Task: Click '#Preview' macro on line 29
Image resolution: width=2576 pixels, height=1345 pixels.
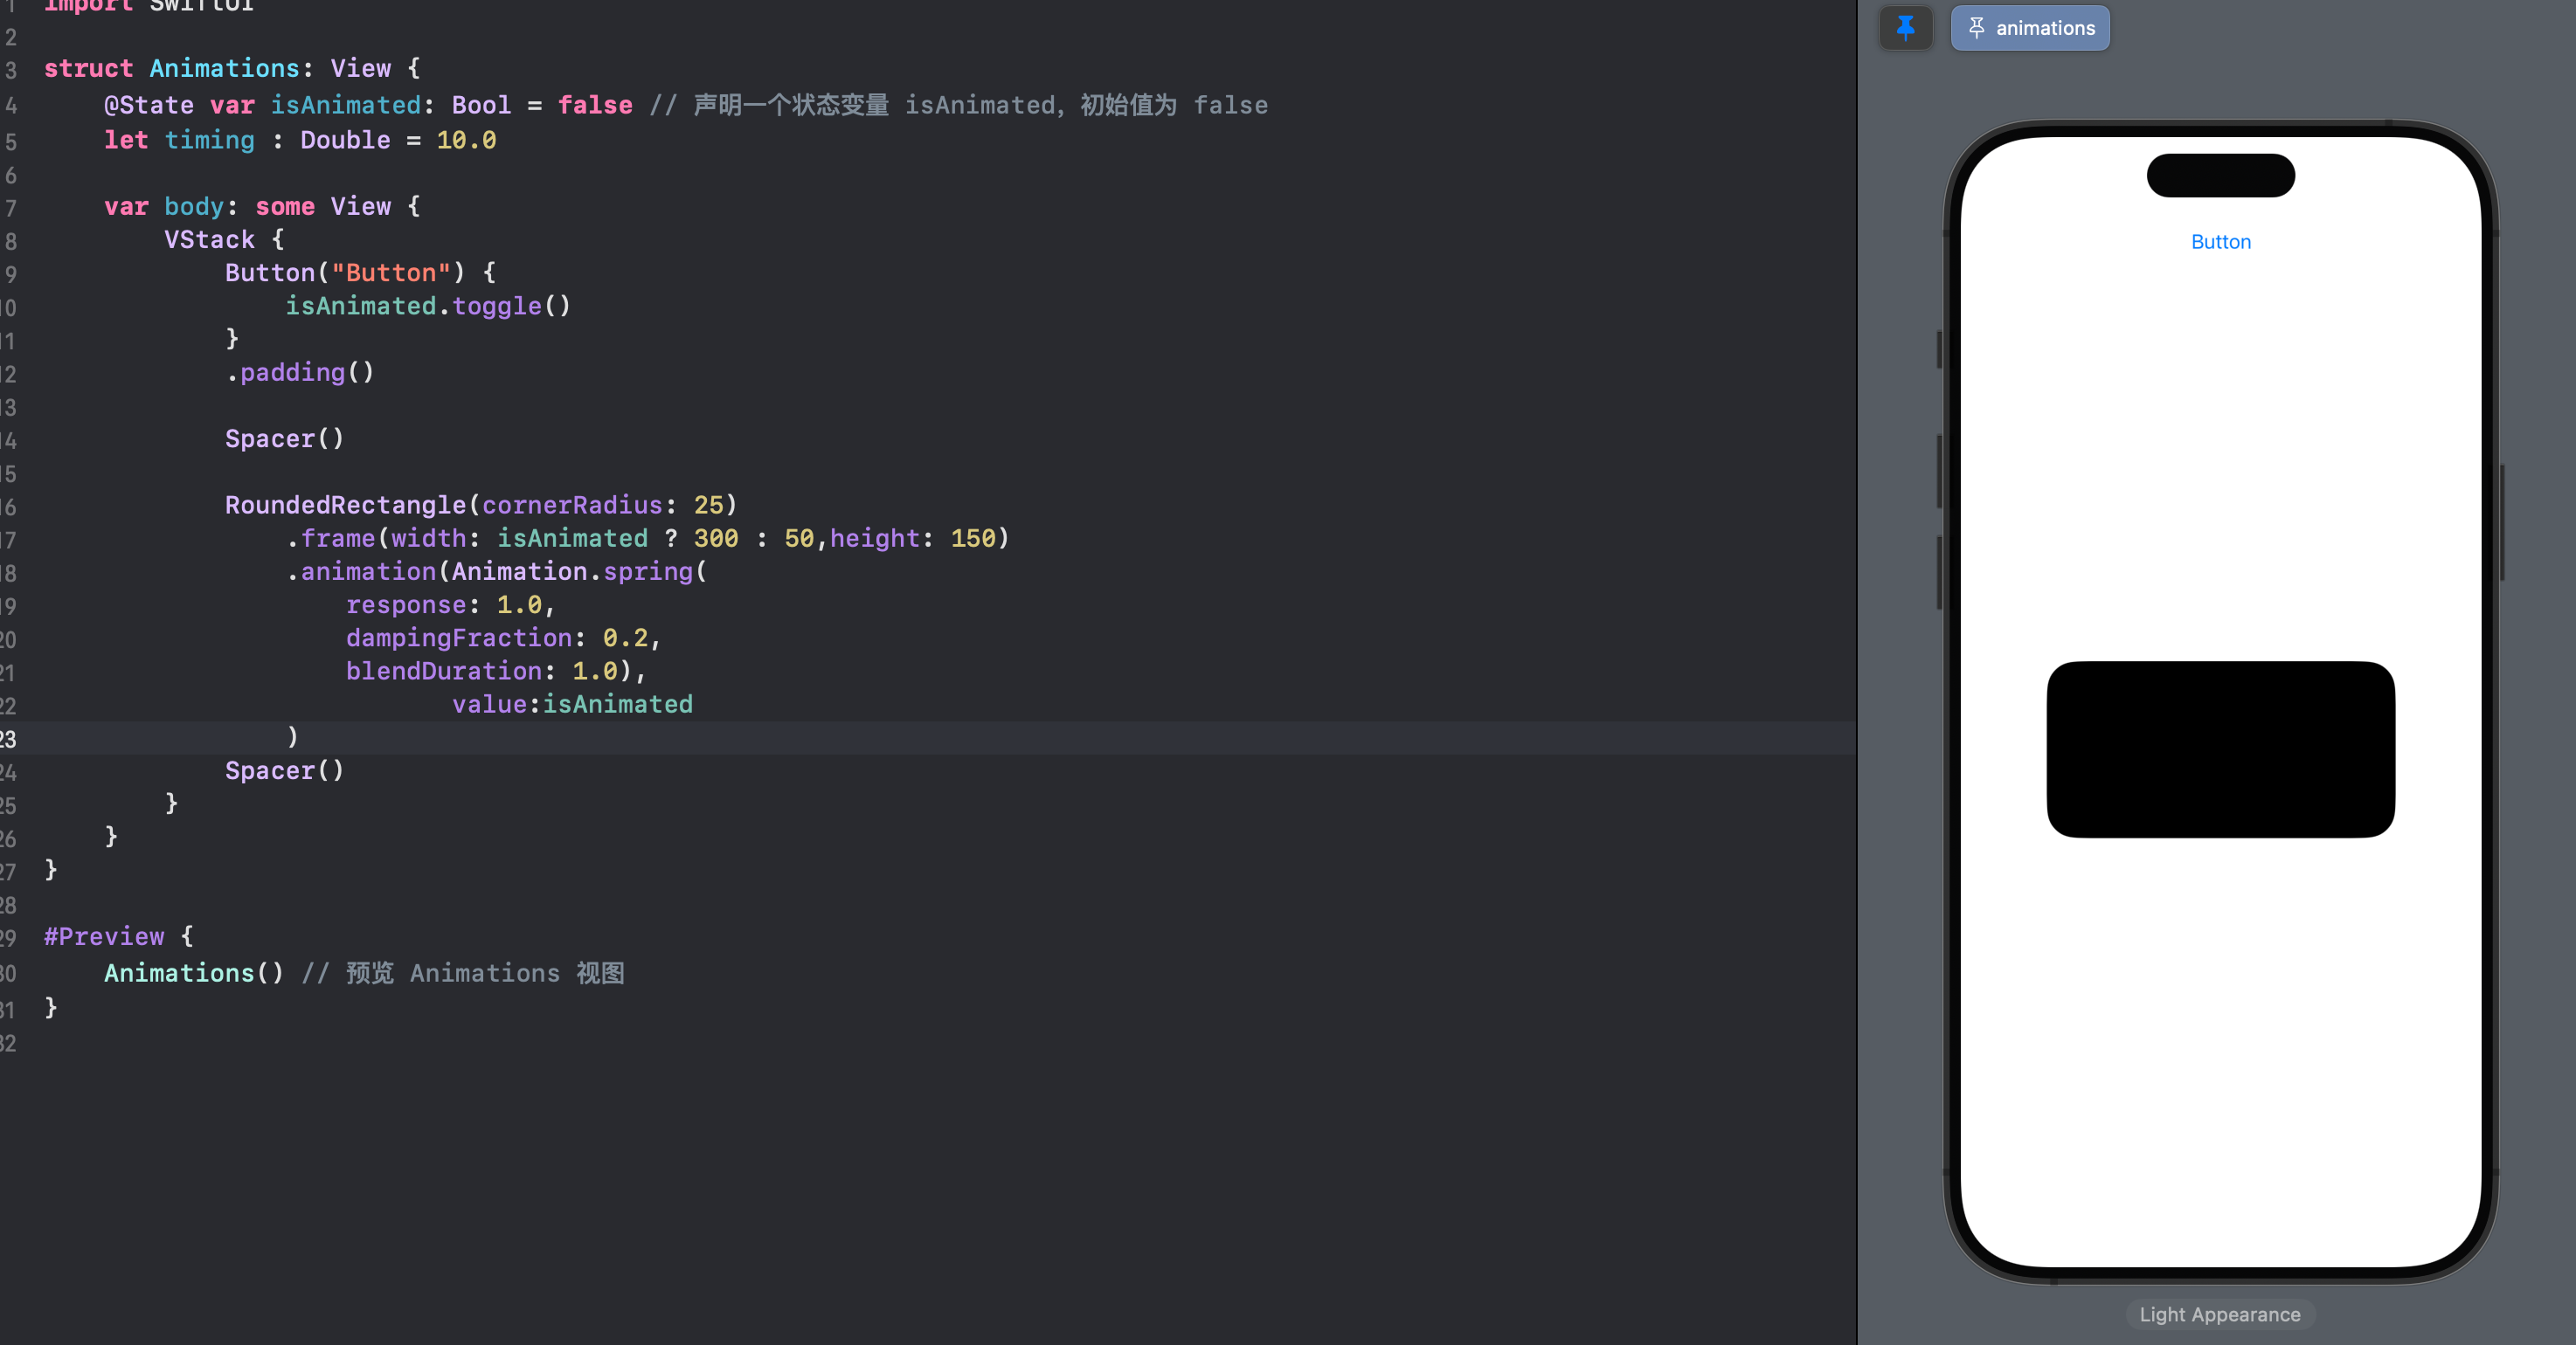Action: pos(104,936)
